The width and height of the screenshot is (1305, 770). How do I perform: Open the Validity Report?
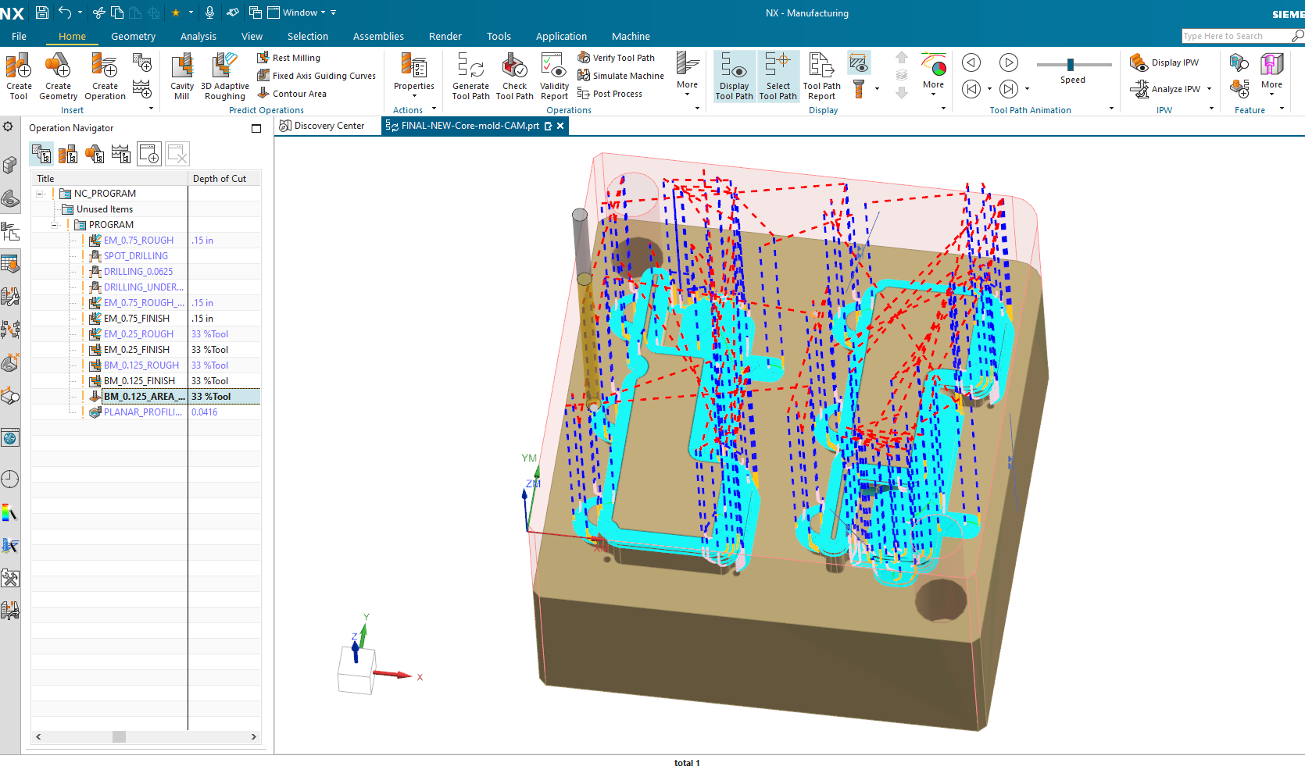pyautogui.click(x=554, y=77)
